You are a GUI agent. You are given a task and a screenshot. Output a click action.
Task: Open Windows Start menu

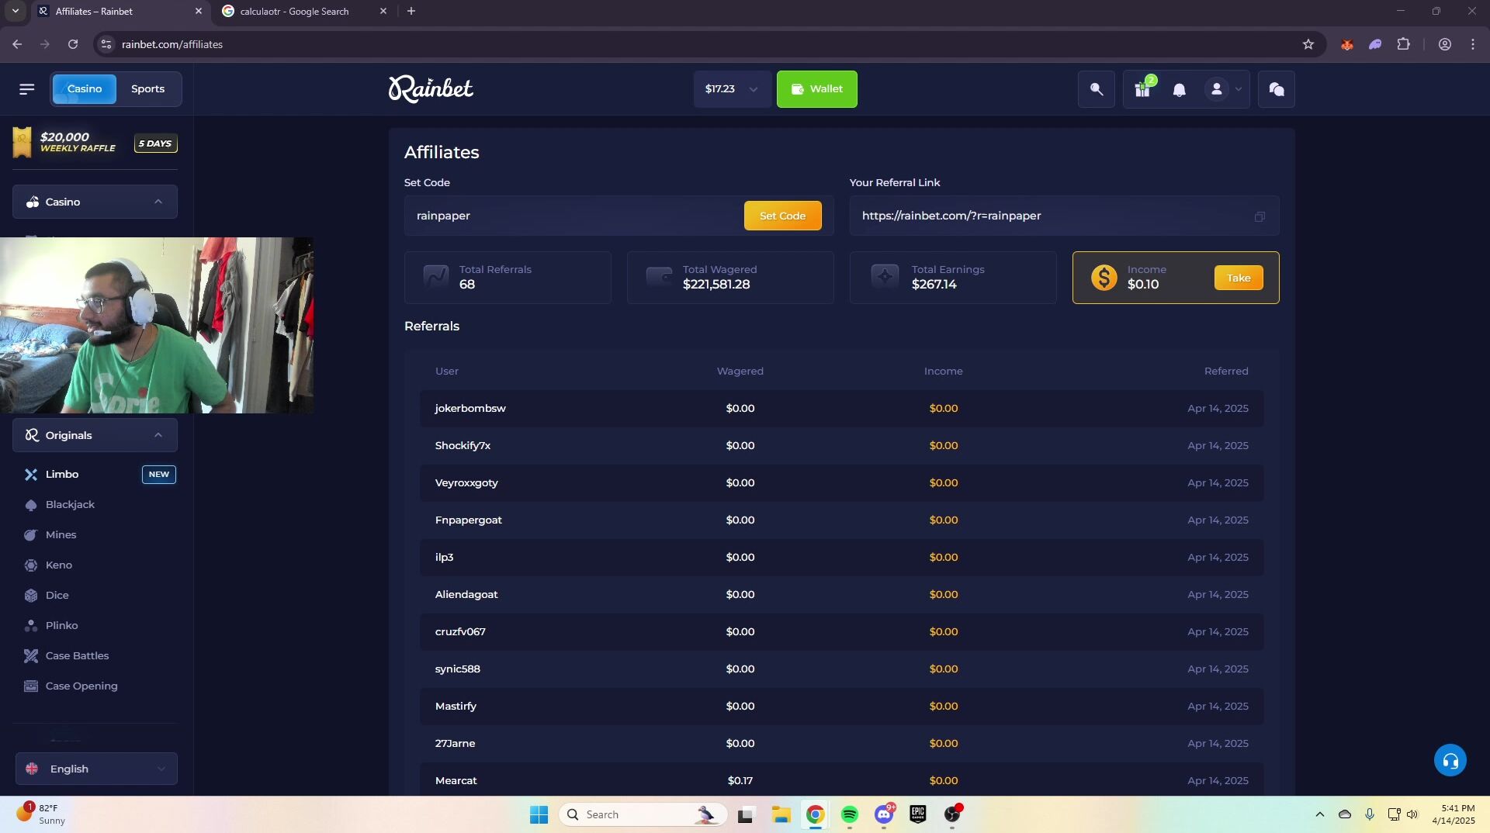point(539,814)
